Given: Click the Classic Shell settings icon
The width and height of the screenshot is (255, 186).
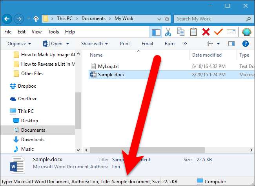Looking at the screenshot, I should [247, 32].
